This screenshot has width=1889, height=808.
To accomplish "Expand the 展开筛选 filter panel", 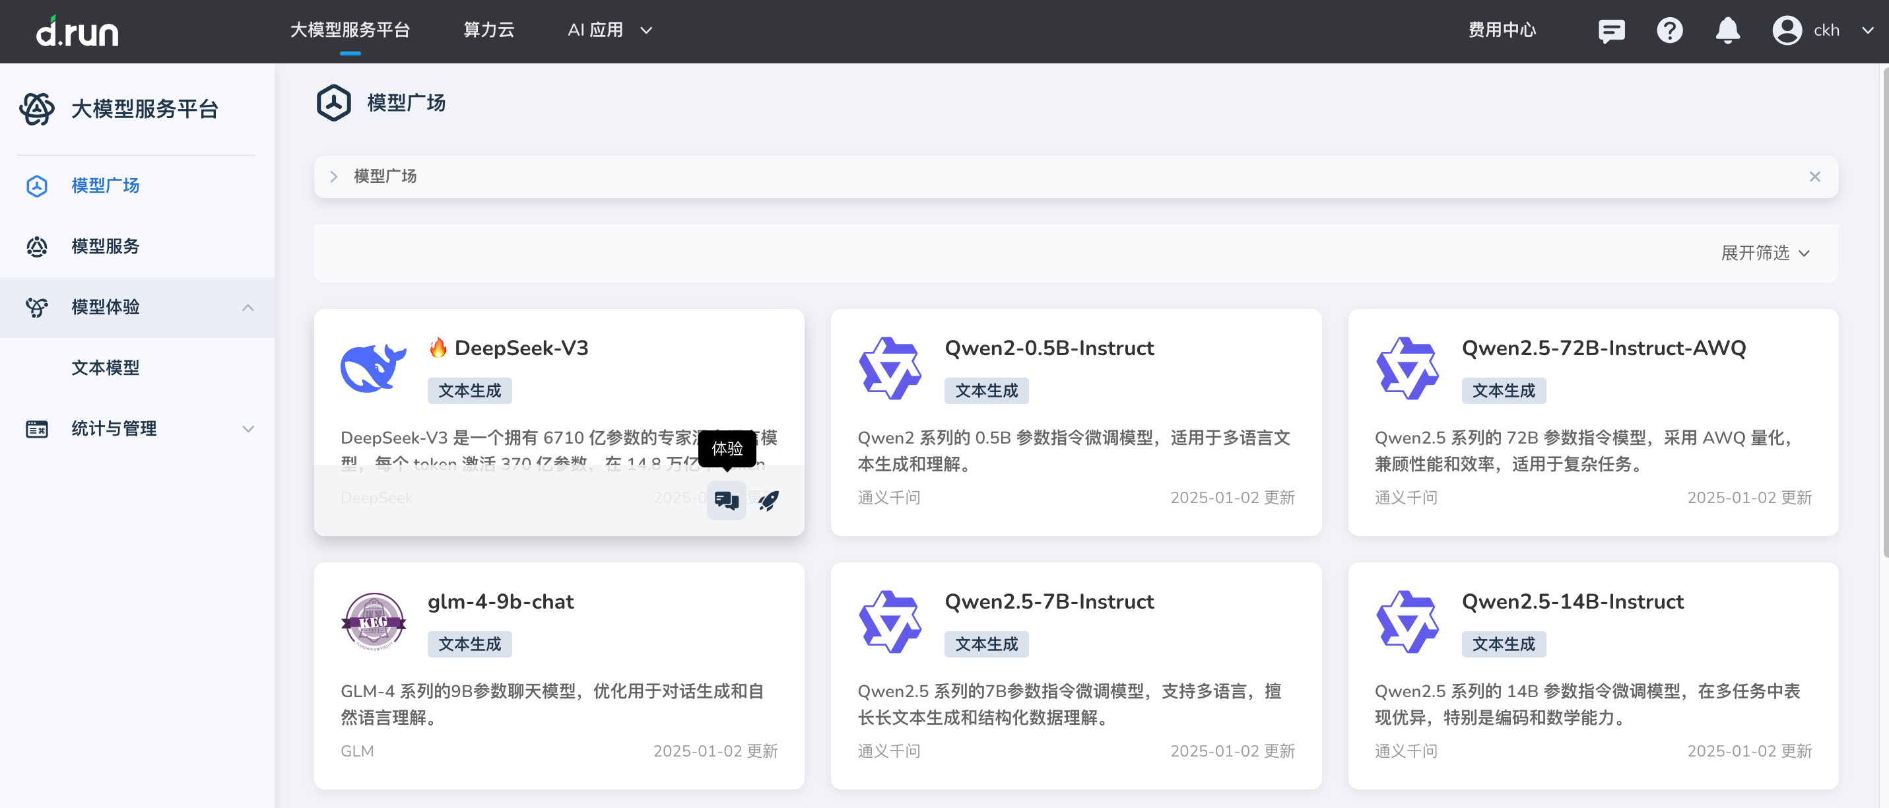I will coord(1765,253).
